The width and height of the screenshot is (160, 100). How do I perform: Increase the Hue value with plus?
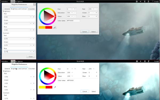pos(75,9)
